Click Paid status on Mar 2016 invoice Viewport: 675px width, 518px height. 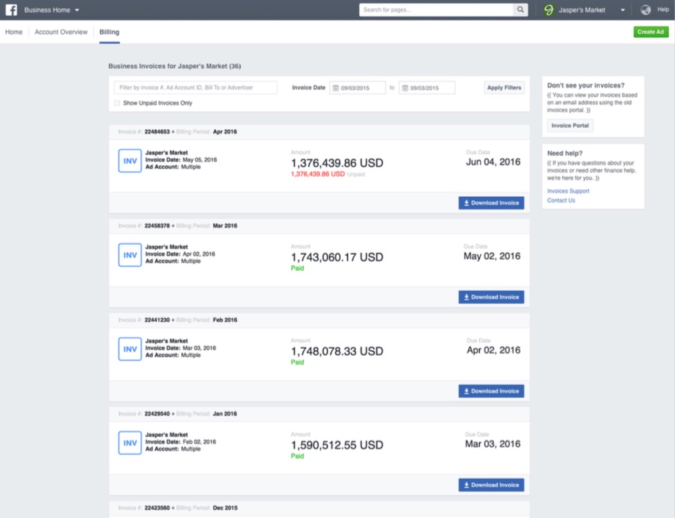(x=298, y=268)
